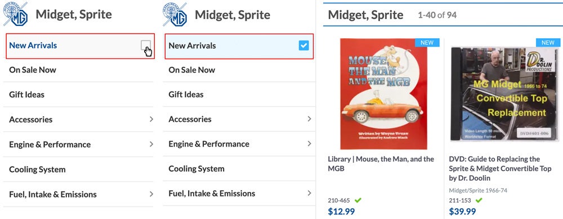Click the NEW badge on Doolin DVD

(548, 43)
